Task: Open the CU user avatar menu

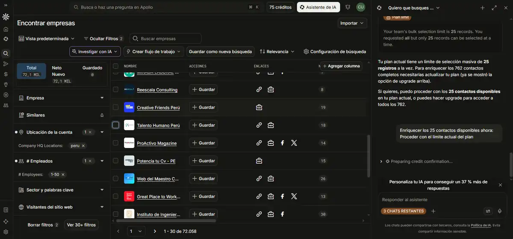Action: pyautogui.click(x=361, y=7)
